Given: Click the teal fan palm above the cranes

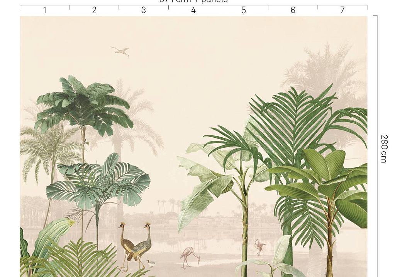Looking at the screenshot, I should tap(98, 181).
